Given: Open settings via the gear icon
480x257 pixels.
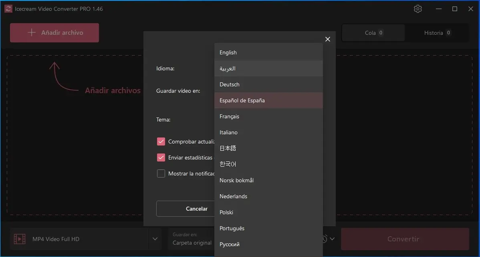Looking at the screenshot, I should coord(418,9).
